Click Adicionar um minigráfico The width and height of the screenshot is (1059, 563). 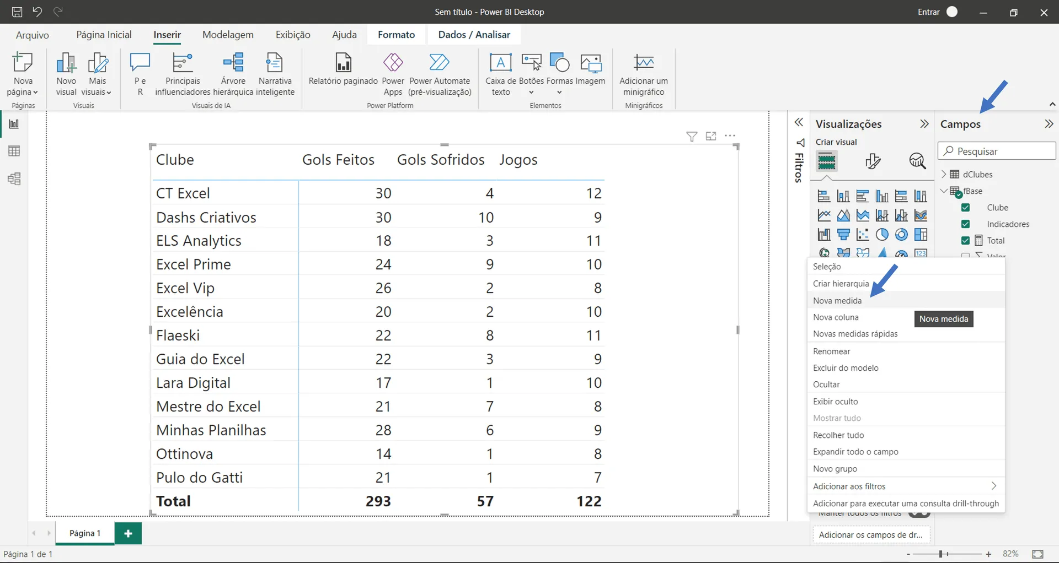click(x=644, y=74)
